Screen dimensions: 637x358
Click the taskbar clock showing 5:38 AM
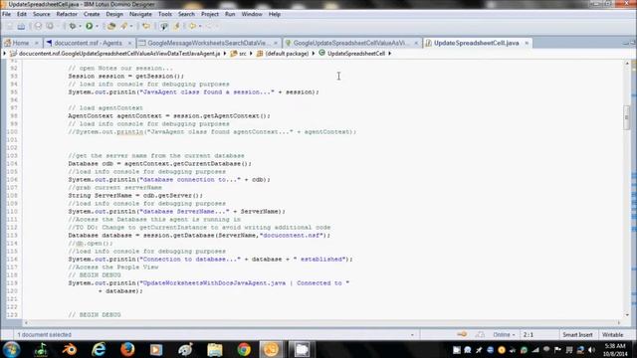pos(615,350)
